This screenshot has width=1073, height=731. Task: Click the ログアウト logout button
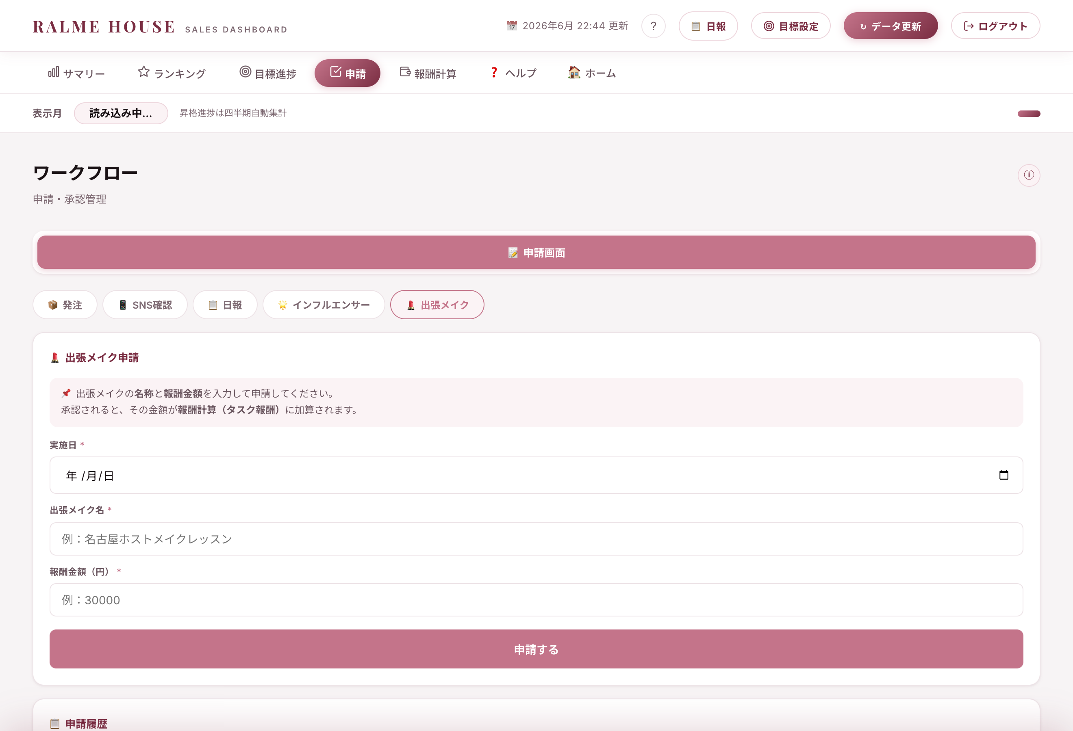[x=995, y=26]
